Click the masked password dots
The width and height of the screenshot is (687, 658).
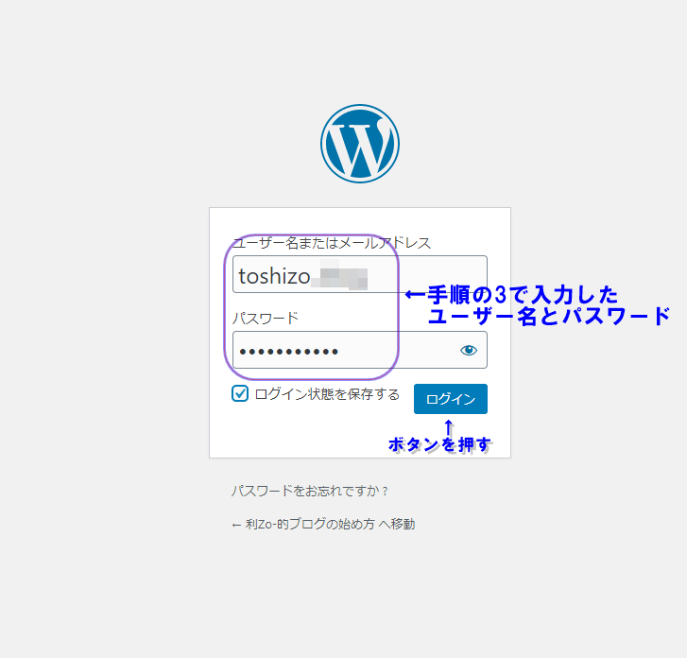point(288,352)
